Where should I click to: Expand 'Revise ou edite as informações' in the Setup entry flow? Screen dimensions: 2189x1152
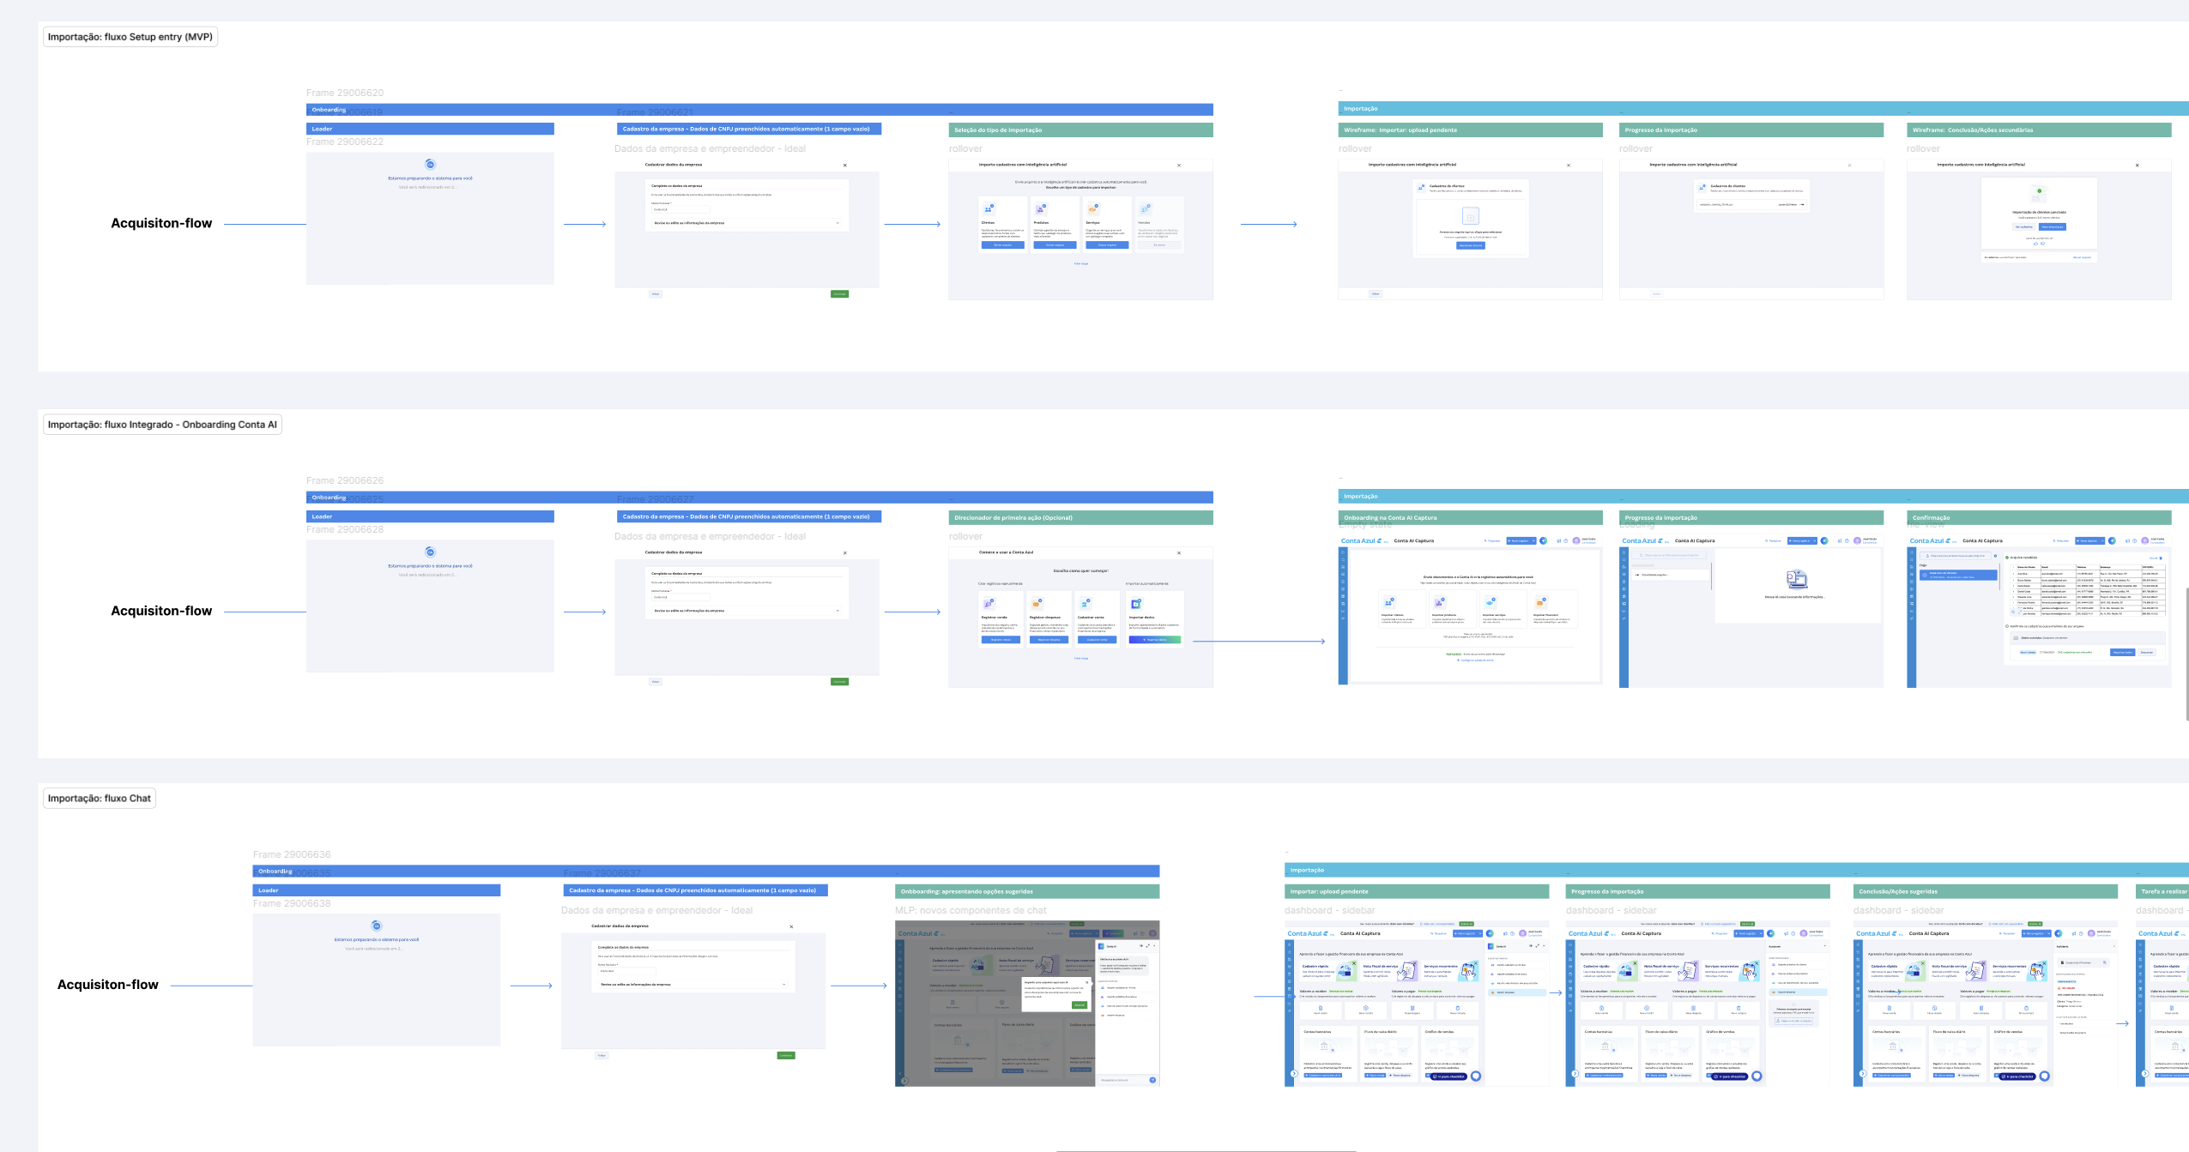(x=747, y=223)
